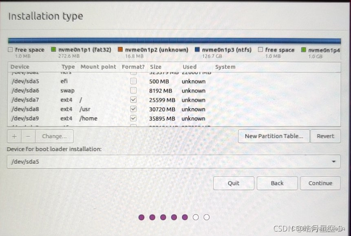The height and width of the screenshot is (236, 351).
Task: Click the Revert button
Action: tap(325, 136)
